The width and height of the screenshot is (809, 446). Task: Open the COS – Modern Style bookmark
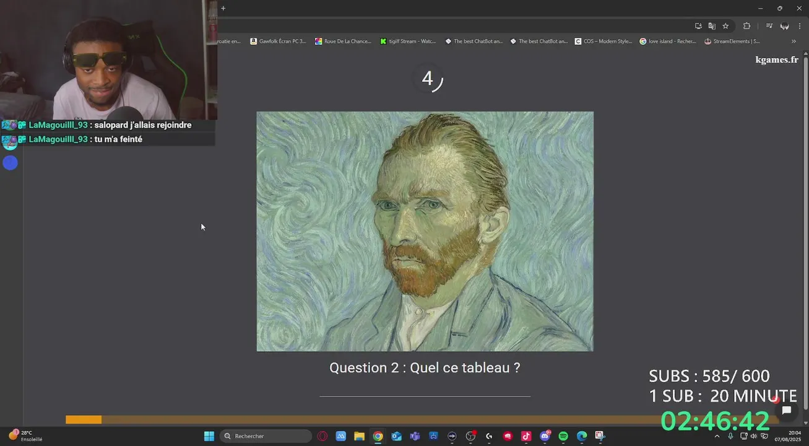click(x=604, y=42)
